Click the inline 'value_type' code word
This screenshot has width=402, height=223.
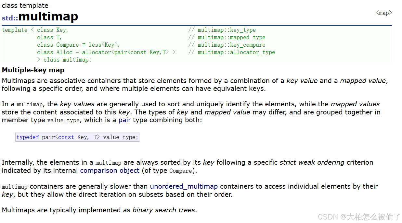point(63,120)
